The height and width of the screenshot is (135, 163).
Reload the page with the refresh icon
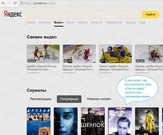pyautogui.click(x=15, y=3)
